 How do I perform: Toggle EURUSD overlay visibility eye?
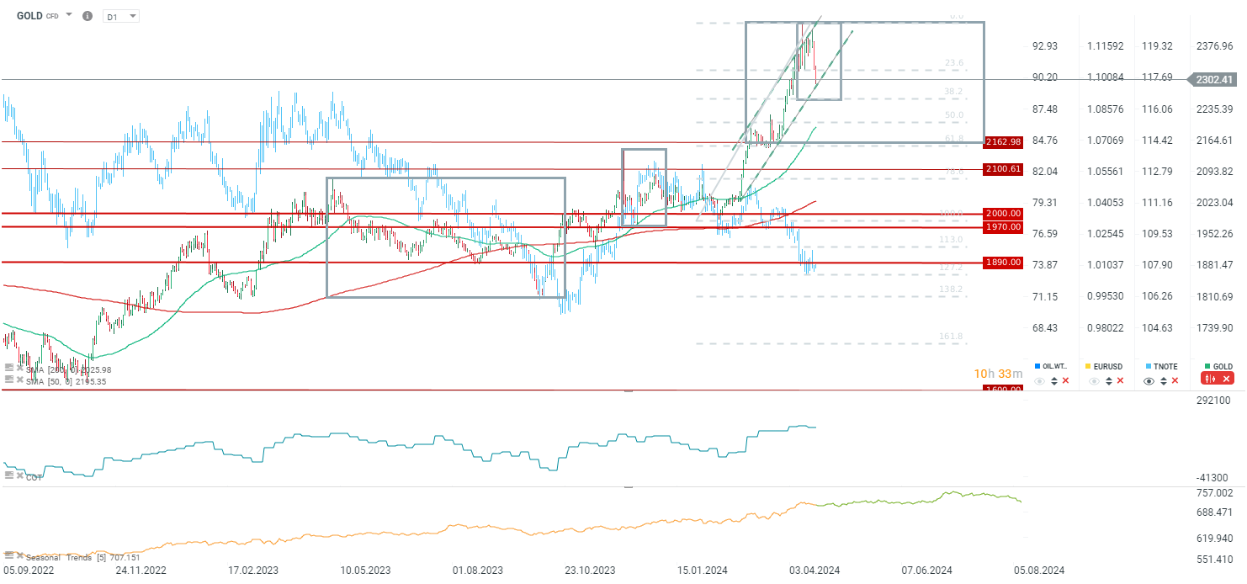1095,381
